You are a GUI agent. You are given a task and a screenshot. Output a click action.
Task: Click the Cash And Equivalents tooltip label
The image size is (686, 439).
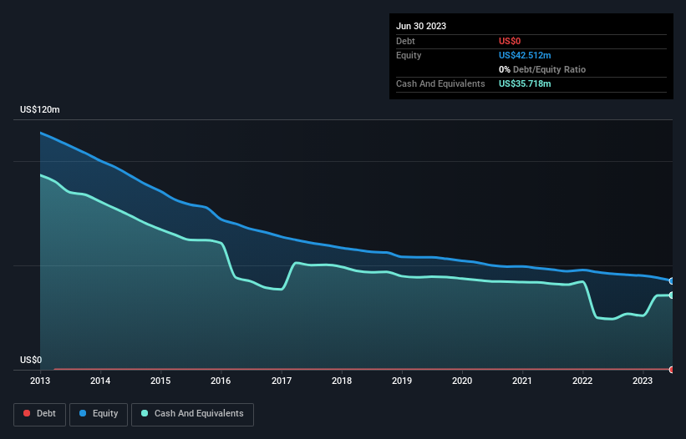pos(440,83)
